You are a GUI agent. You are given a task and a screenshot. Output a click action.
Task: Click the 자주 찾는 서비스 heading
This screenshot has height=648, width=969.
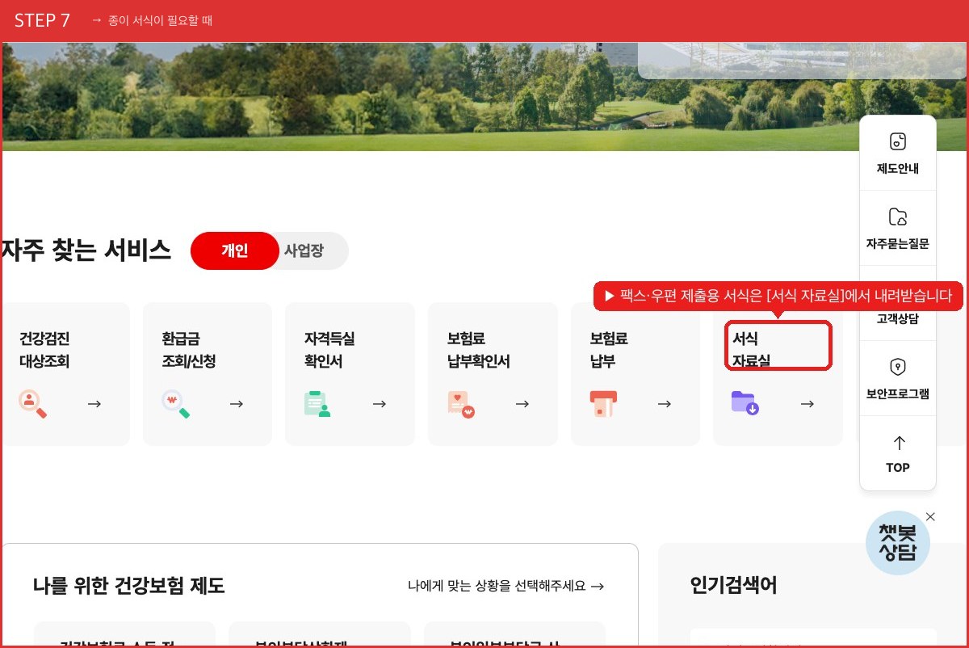coord(86,250)
